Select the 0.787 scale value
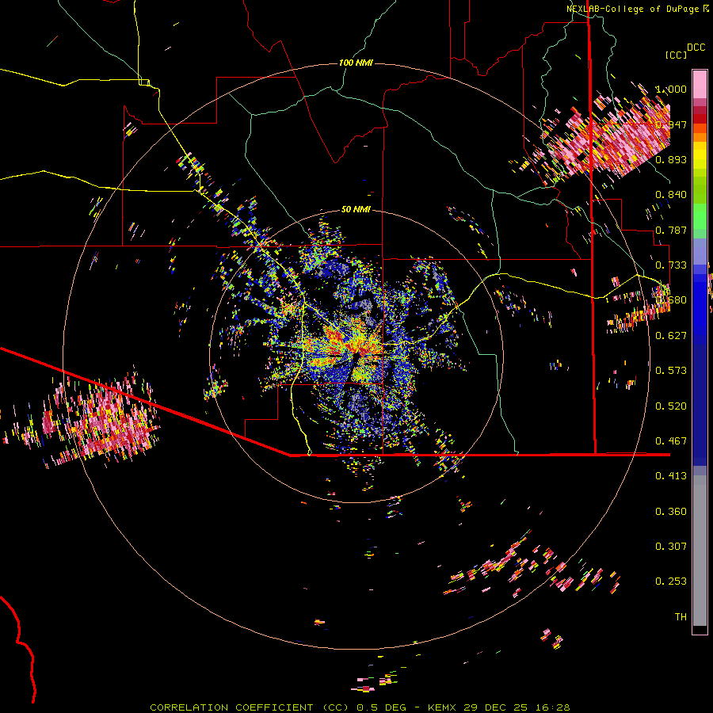Viewport: 713px width, 713px height. tap(671, 230)
